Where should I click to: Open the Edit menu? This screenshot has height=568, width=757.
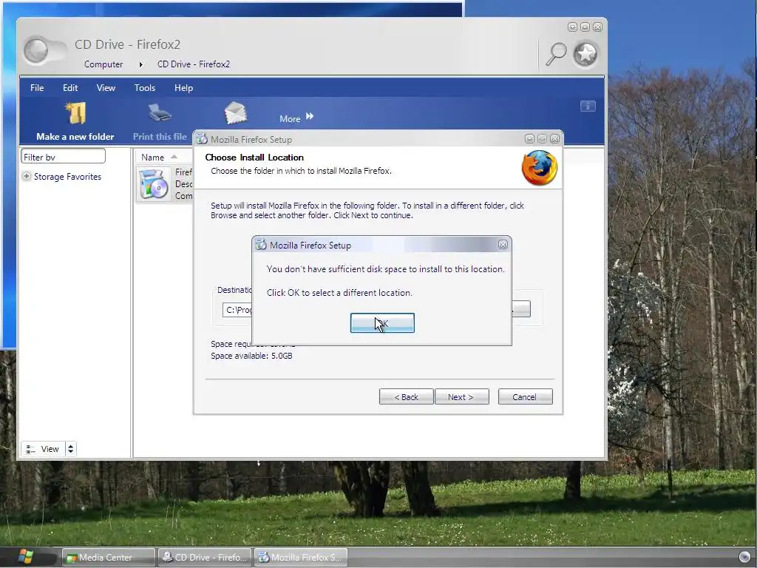[x=70, y=88]
